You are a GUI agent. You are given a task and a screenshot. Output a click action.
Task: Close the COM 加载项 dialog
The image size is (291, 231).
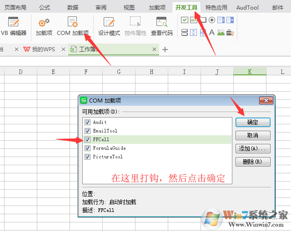[266, 101]
